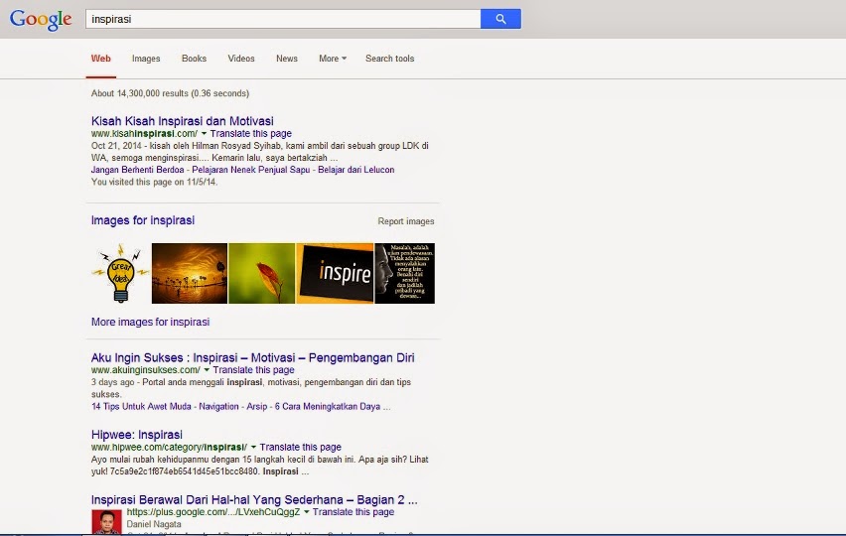This screenshot has width=846, height=536.
Task: Open the green leaf thumbnail
Action: coord(262,273)
